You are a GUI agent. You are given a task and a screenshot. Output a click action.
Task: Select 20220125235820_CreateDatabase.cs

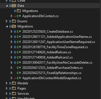[47, 32]
